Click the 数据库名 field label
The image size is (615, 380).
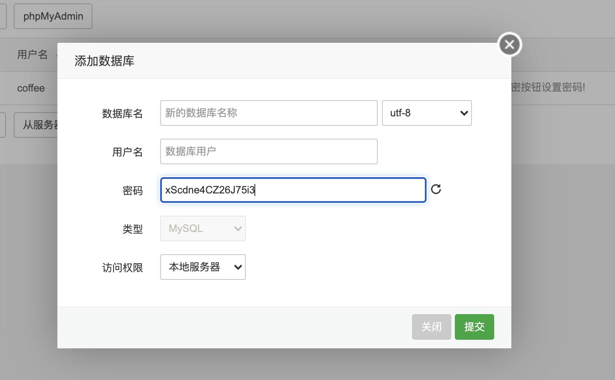[x=122, y=113]
